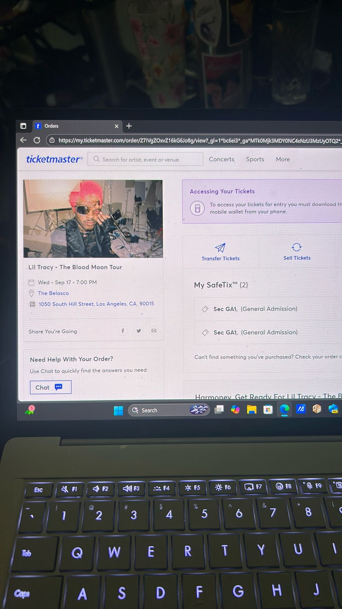This screenshot has width=342, height=609.
Task: Start a Chat for order help
Action: [x=51, y=387]
